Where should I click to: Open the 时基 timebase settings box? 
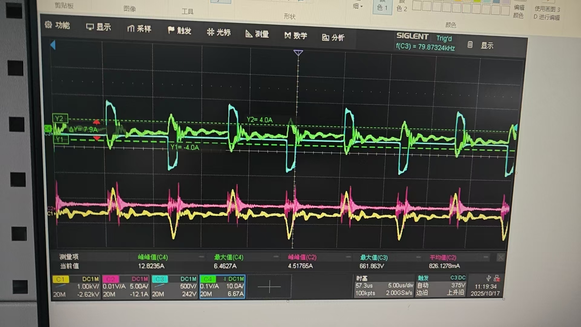[x=384, y=286]
